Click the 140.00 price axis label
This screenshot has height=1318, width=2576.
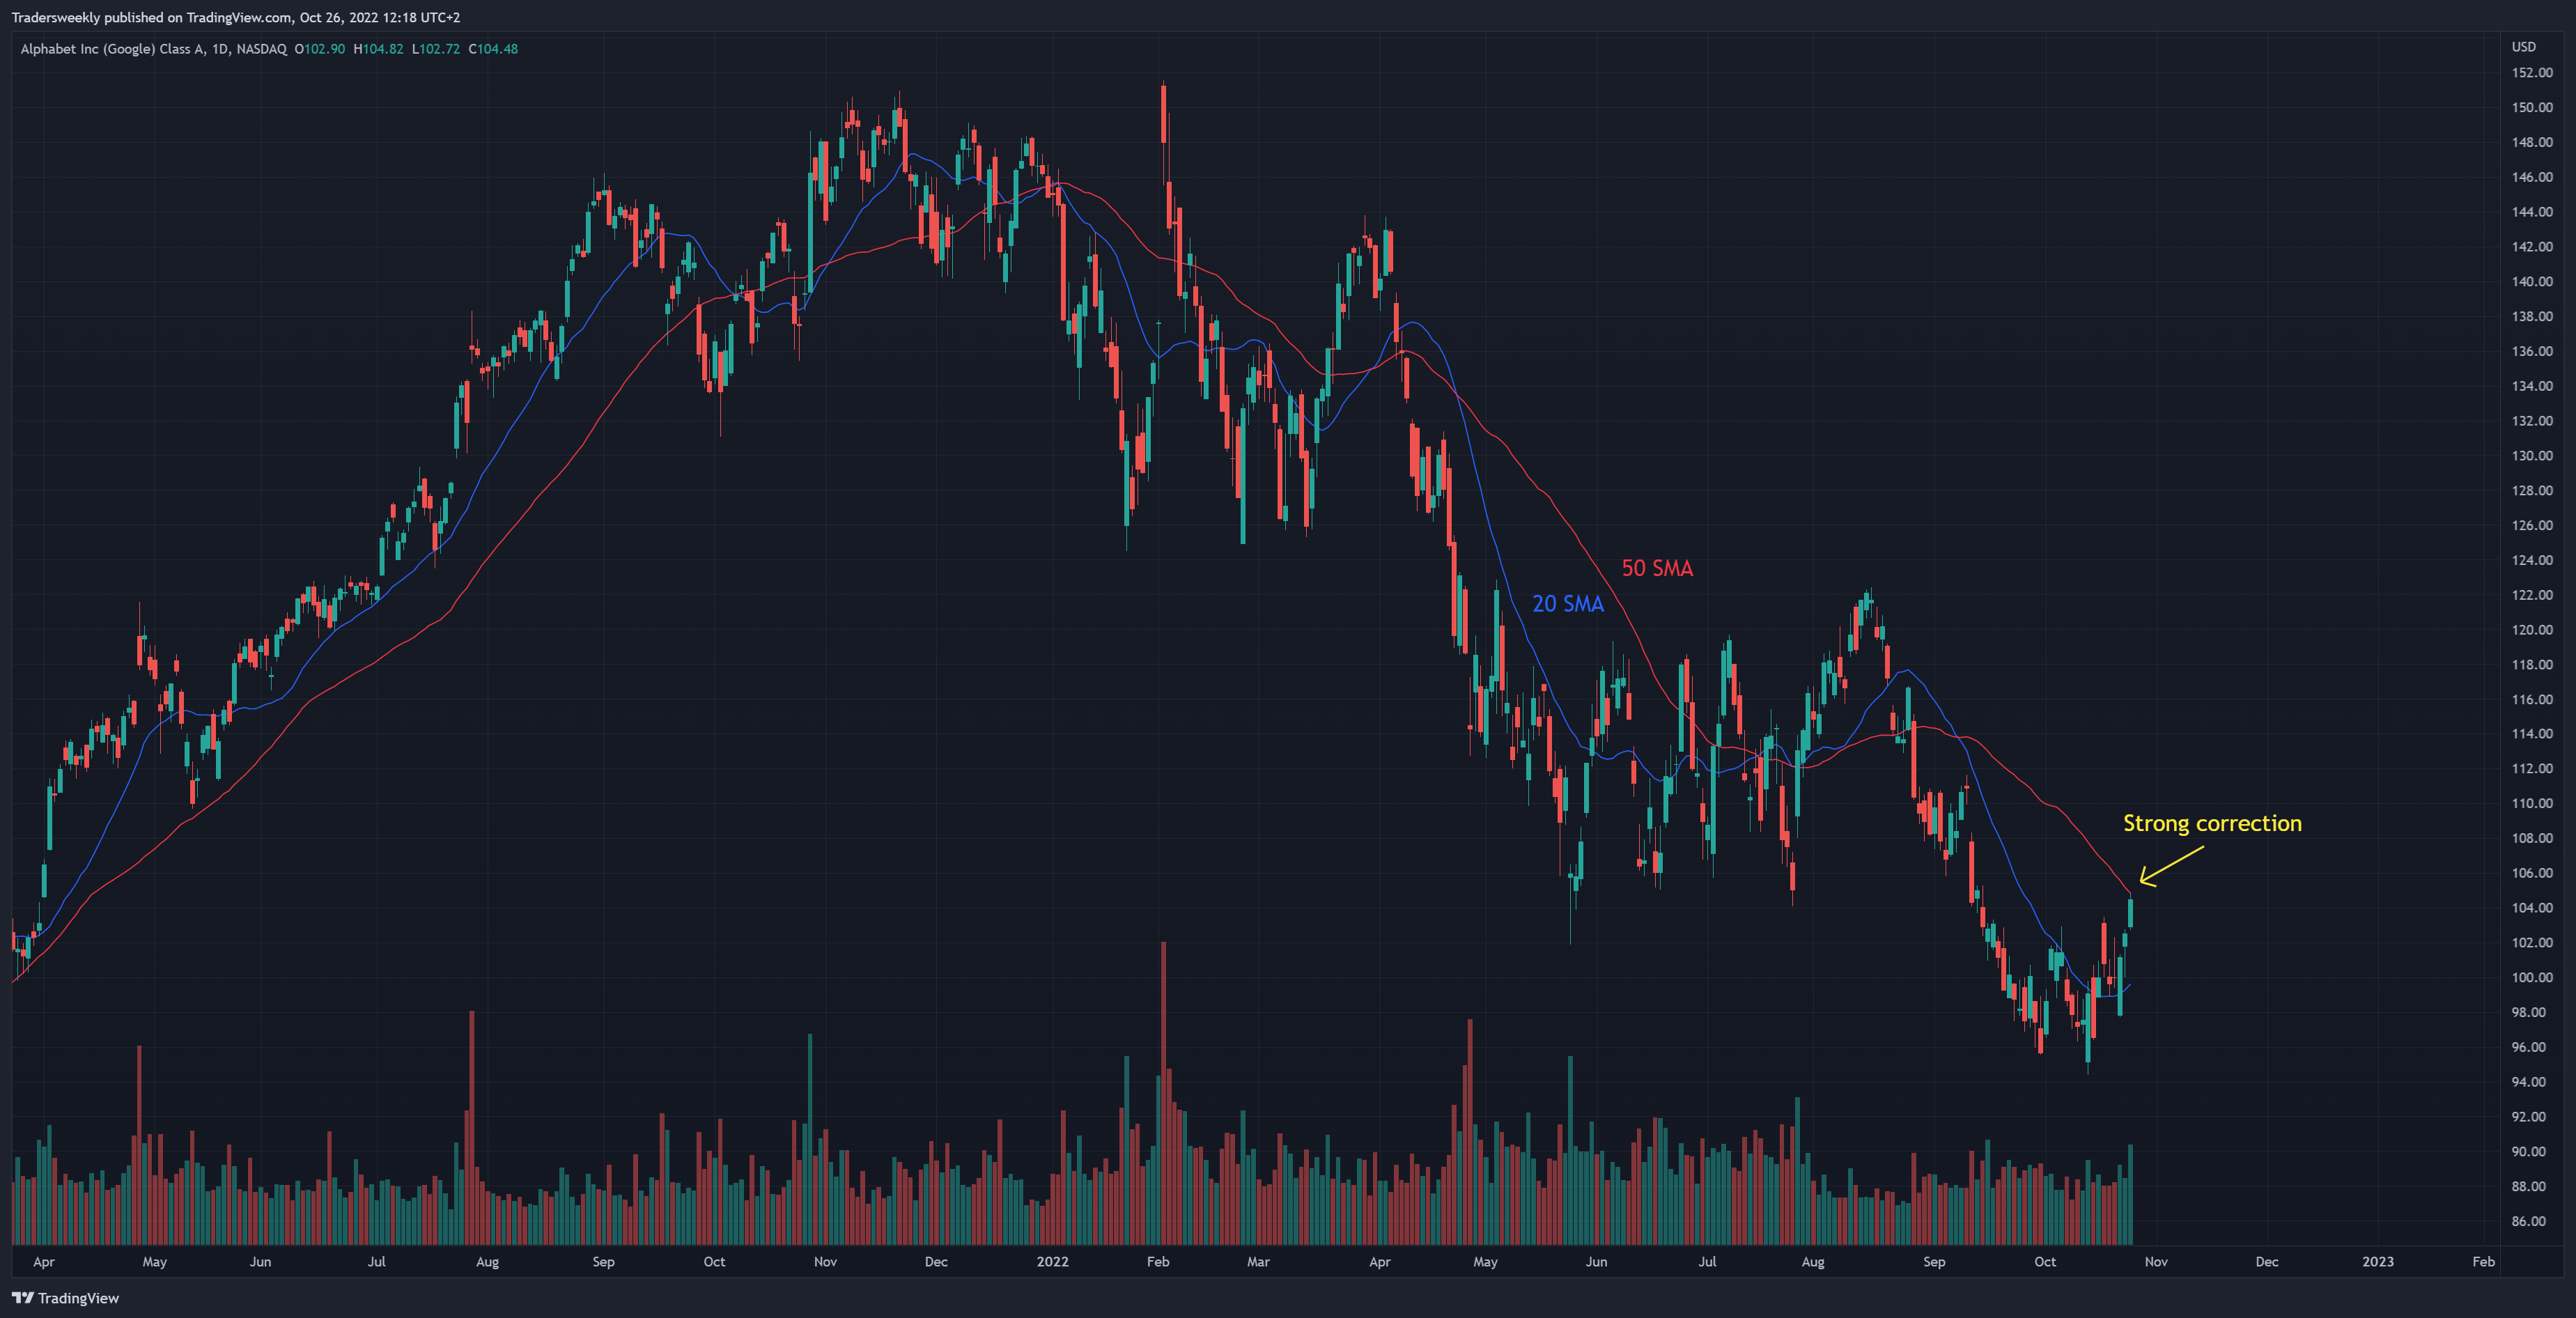pyautogui.click(x=2531, y=281)
